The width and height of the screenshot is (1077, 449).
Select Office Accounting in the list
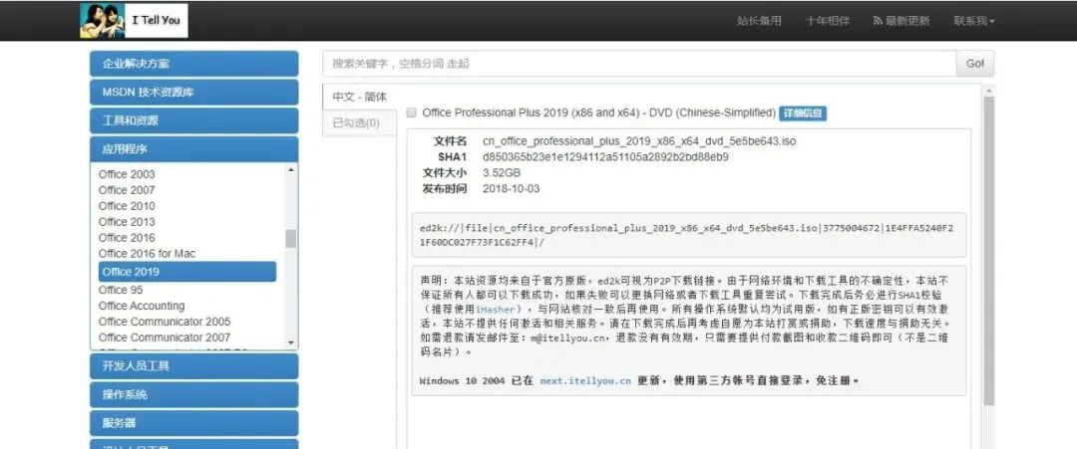point(142,306)
